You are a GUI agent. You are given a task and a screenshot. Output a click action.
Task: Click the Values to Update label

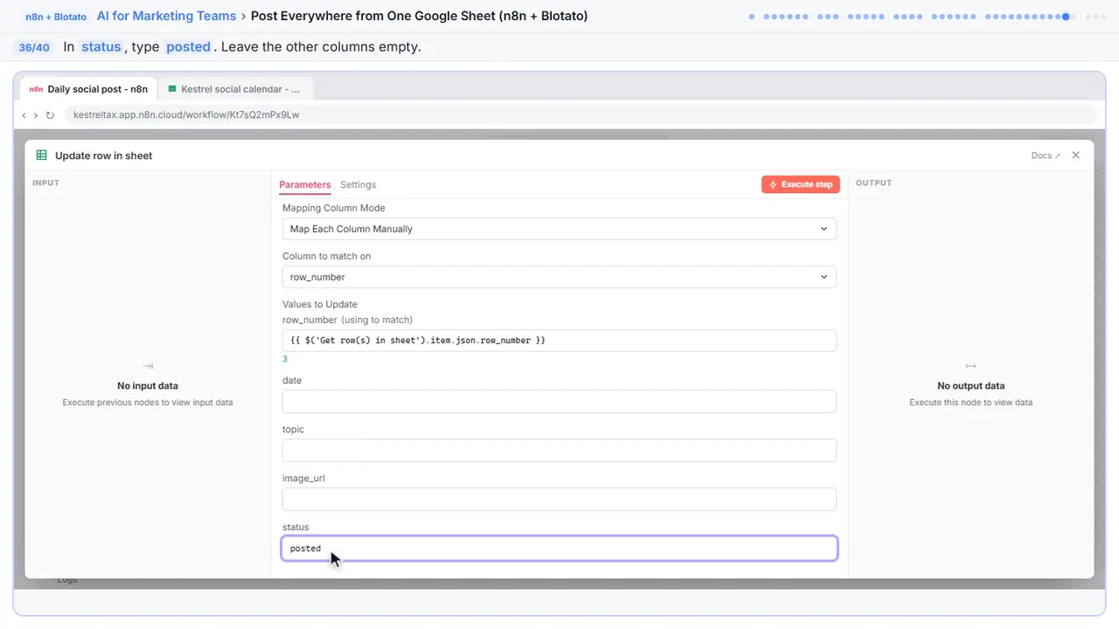(x=320, y=304)
